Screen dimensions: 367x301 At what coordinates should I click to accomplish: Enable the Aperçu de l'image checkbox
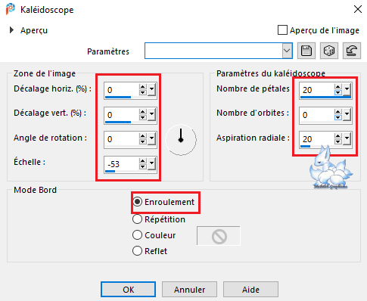[282, 30]
